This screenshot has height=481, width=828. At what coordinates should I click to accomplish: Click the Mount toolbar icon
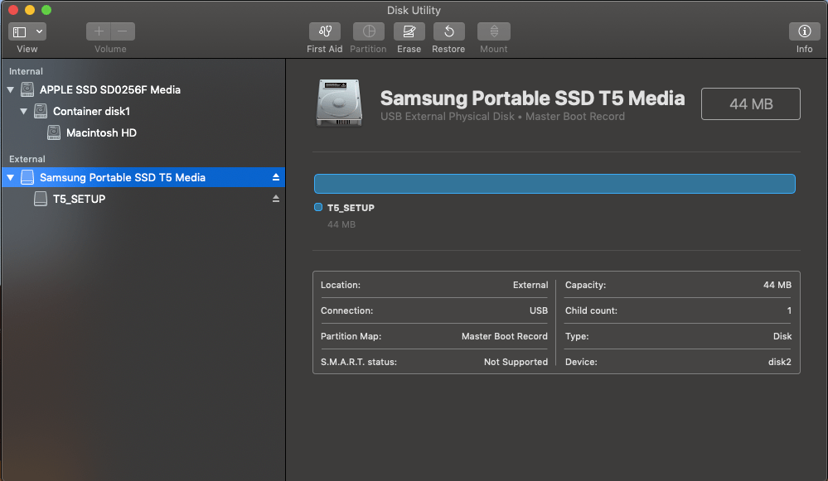pyautogui.click(x=493, y=33)
